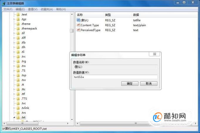
Task: Click 确定 in the edit string dialog
Action: coord(130,83)
